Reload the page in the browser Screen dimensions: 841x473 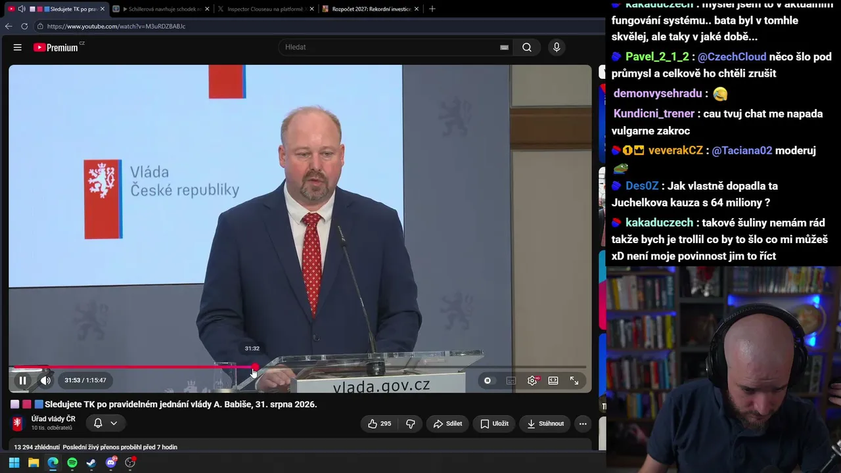[x=24, y=26]
